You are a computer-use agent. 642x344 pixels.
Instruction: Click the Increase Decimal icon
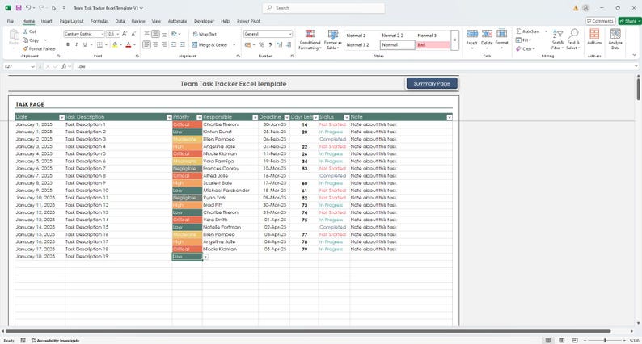coord(280,44)
